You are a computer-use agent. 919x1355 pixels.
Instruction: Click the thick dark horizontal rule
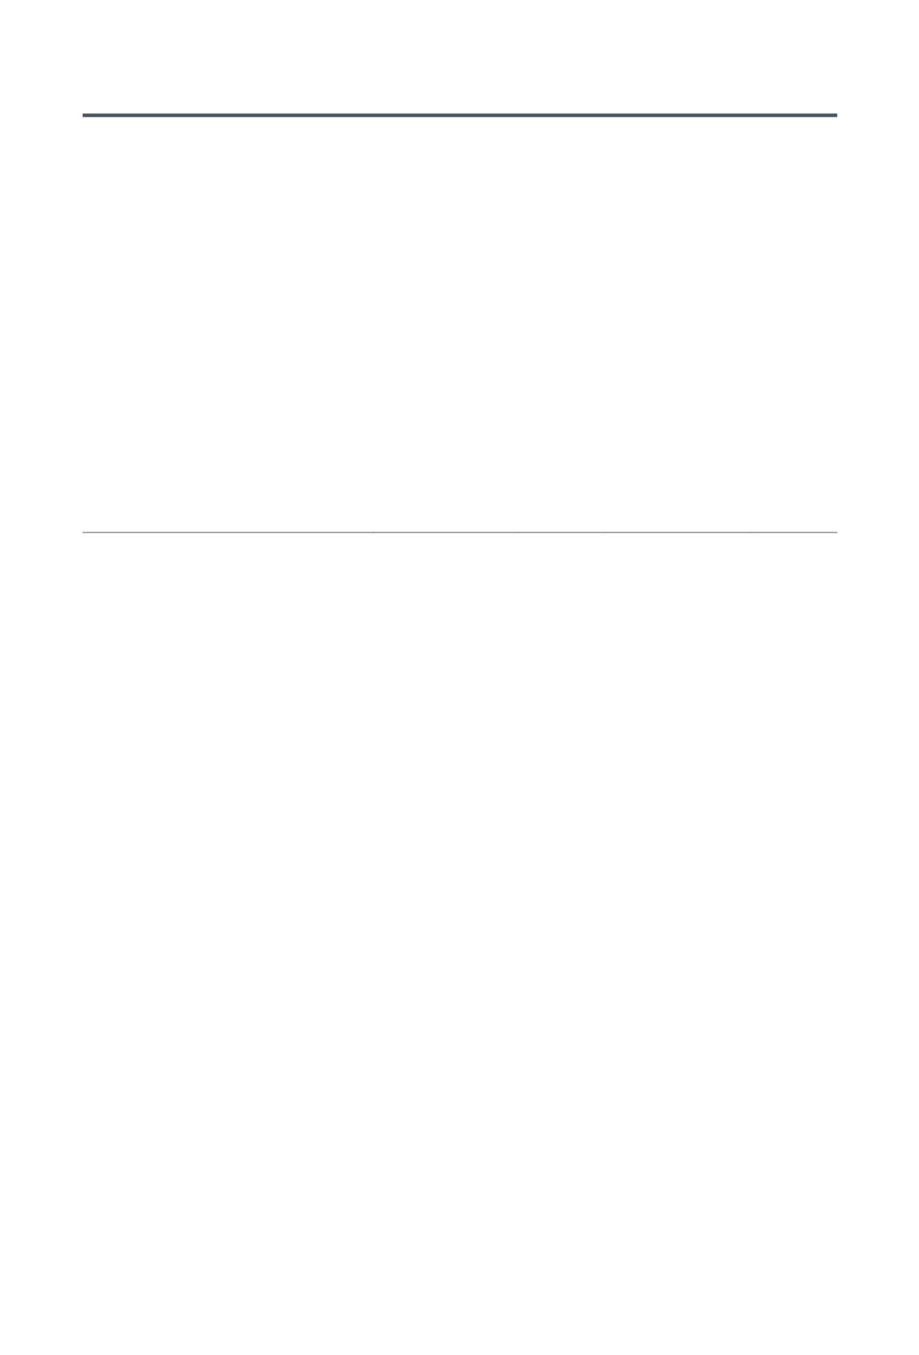coord(459,115)
